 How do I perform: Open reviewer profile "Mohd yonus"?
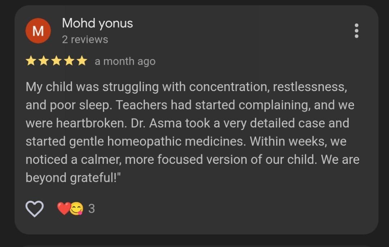[97, 23]
